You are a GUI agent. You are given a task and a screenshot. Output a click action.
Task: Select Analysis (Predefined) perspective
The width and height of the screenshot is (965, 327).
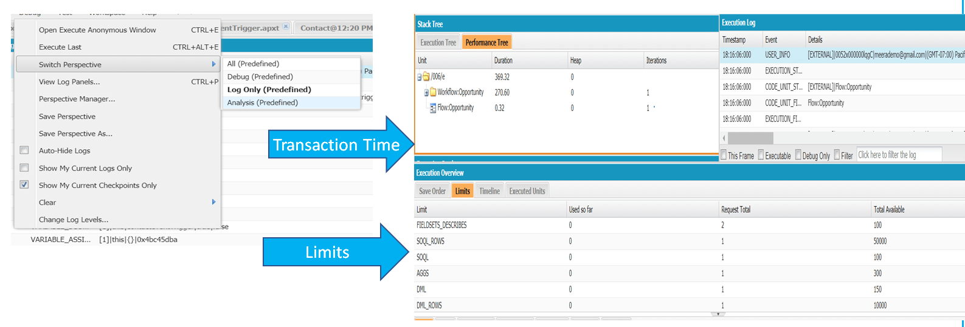[x=263, y=103]
